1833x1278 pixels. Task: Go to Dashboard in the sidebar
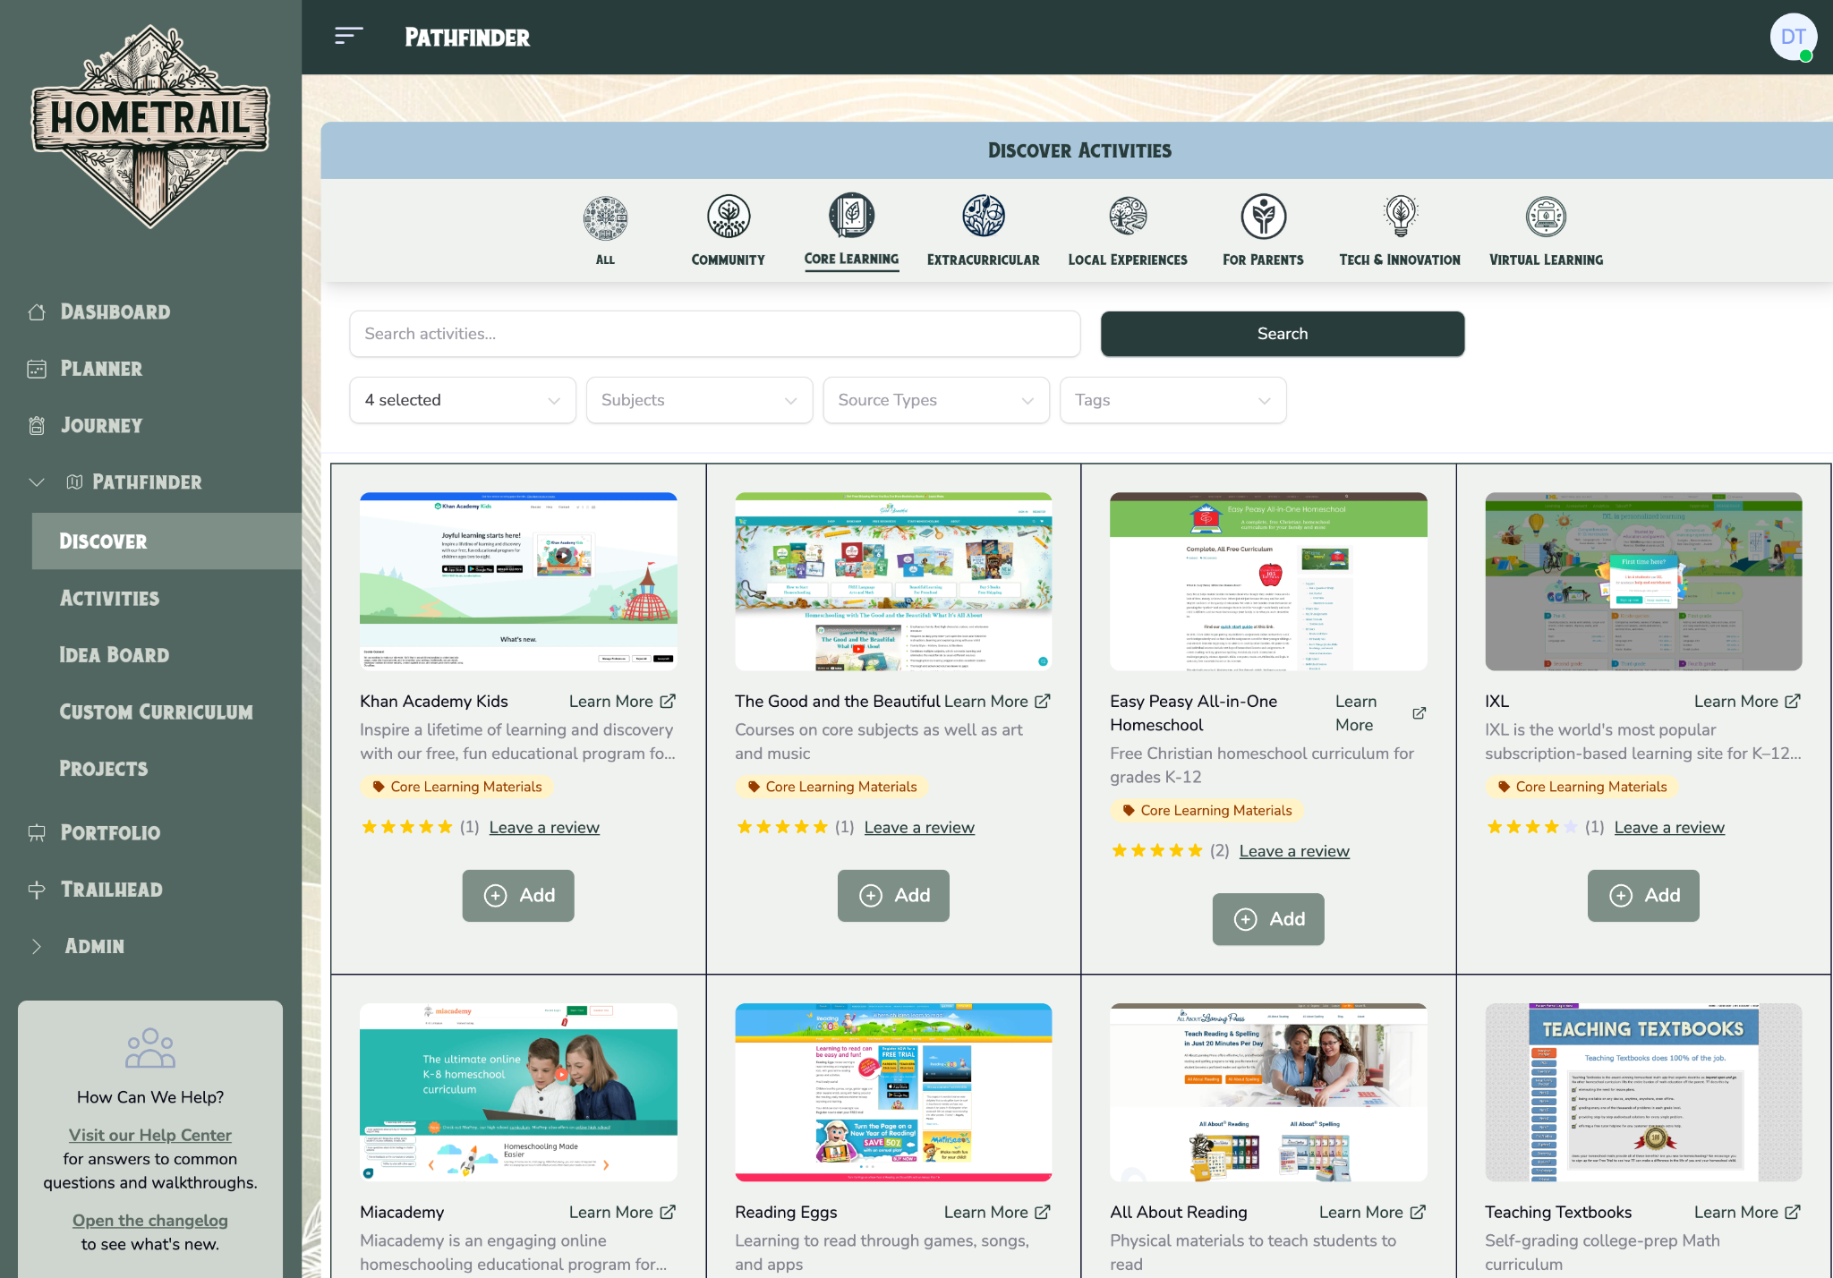pos(115,311)
